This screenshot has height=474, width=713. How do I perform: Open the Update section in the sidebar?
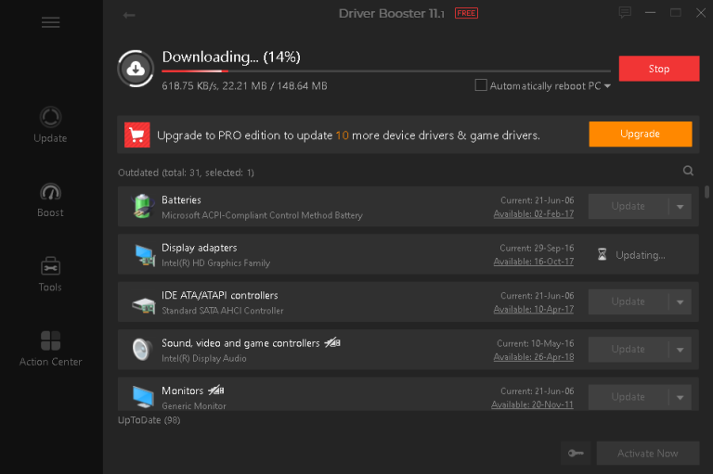tap(50, 124)
